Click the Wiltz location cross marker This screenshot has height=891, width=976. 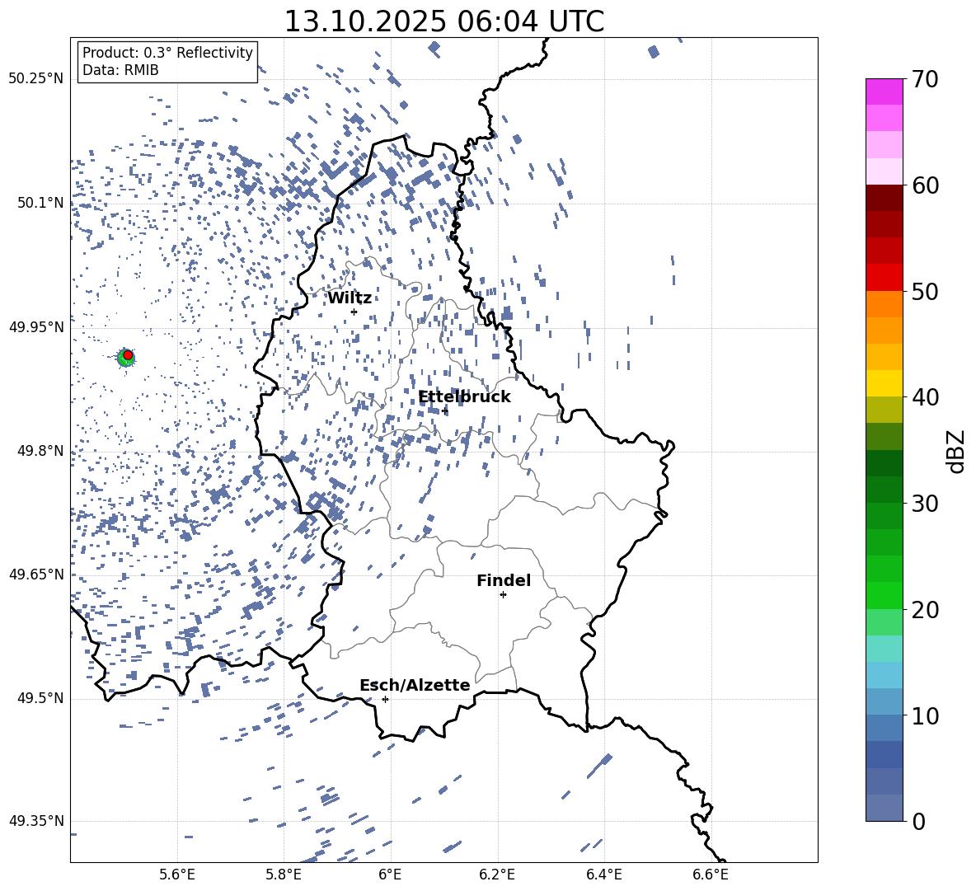tap(354, 312)
